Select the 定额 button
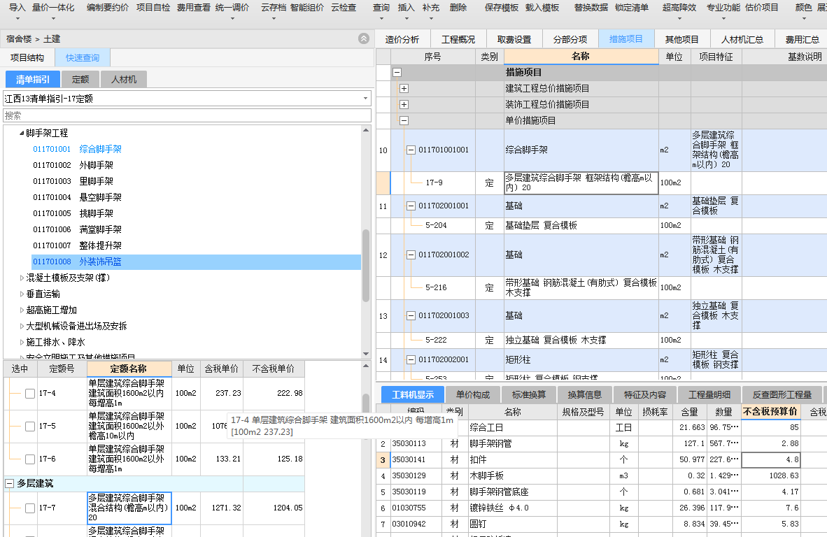Viewport: 827px width, 537px height. 80,80
